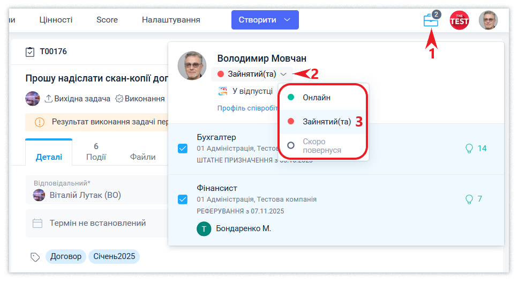The height and width of the screenshot is (281, 518).
Task: Click the red THE TEST company logo
Action: pos(459,20)
